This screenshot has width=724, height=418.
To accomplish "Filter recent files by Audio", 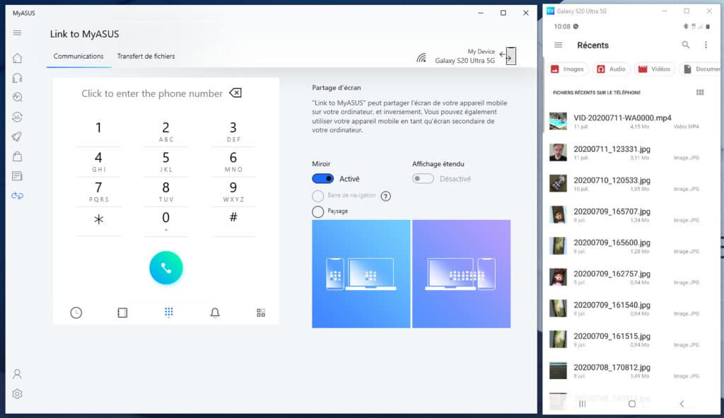I will click(611, 69).
